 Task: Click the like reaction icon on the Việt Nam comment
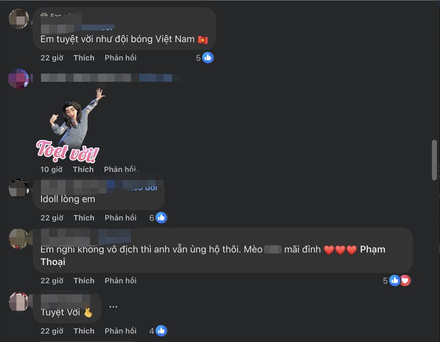click(x=208, y=58)
